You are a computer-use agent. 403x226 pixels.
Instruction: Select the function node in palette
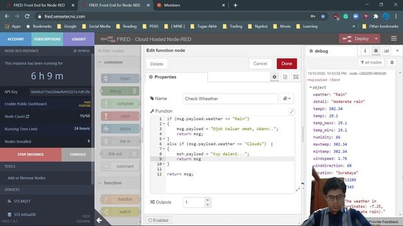pyautogui.click(x=120, y=199)
